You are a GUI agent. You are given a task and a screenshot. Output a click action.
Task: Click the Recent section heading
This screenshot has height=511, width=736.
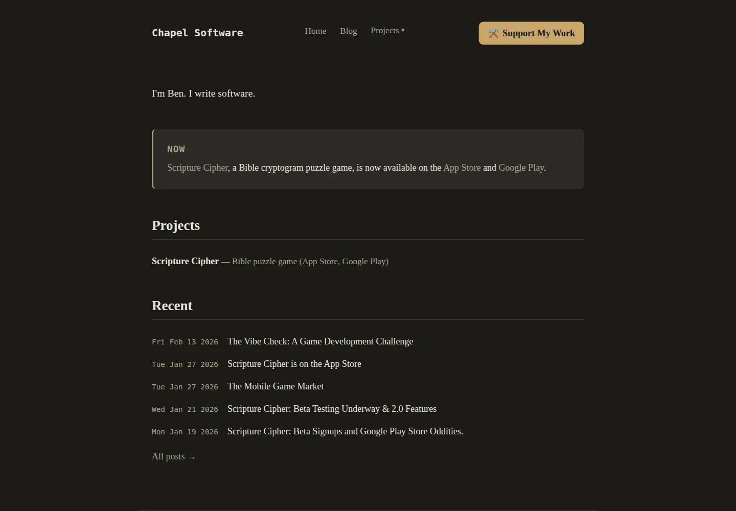tap(172, 306)
